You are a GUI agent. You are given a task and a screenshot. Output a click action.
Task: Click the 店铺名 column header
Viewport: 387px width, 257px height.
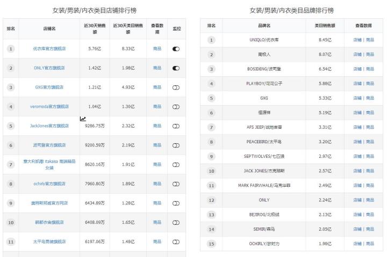(x=49, y=28)
